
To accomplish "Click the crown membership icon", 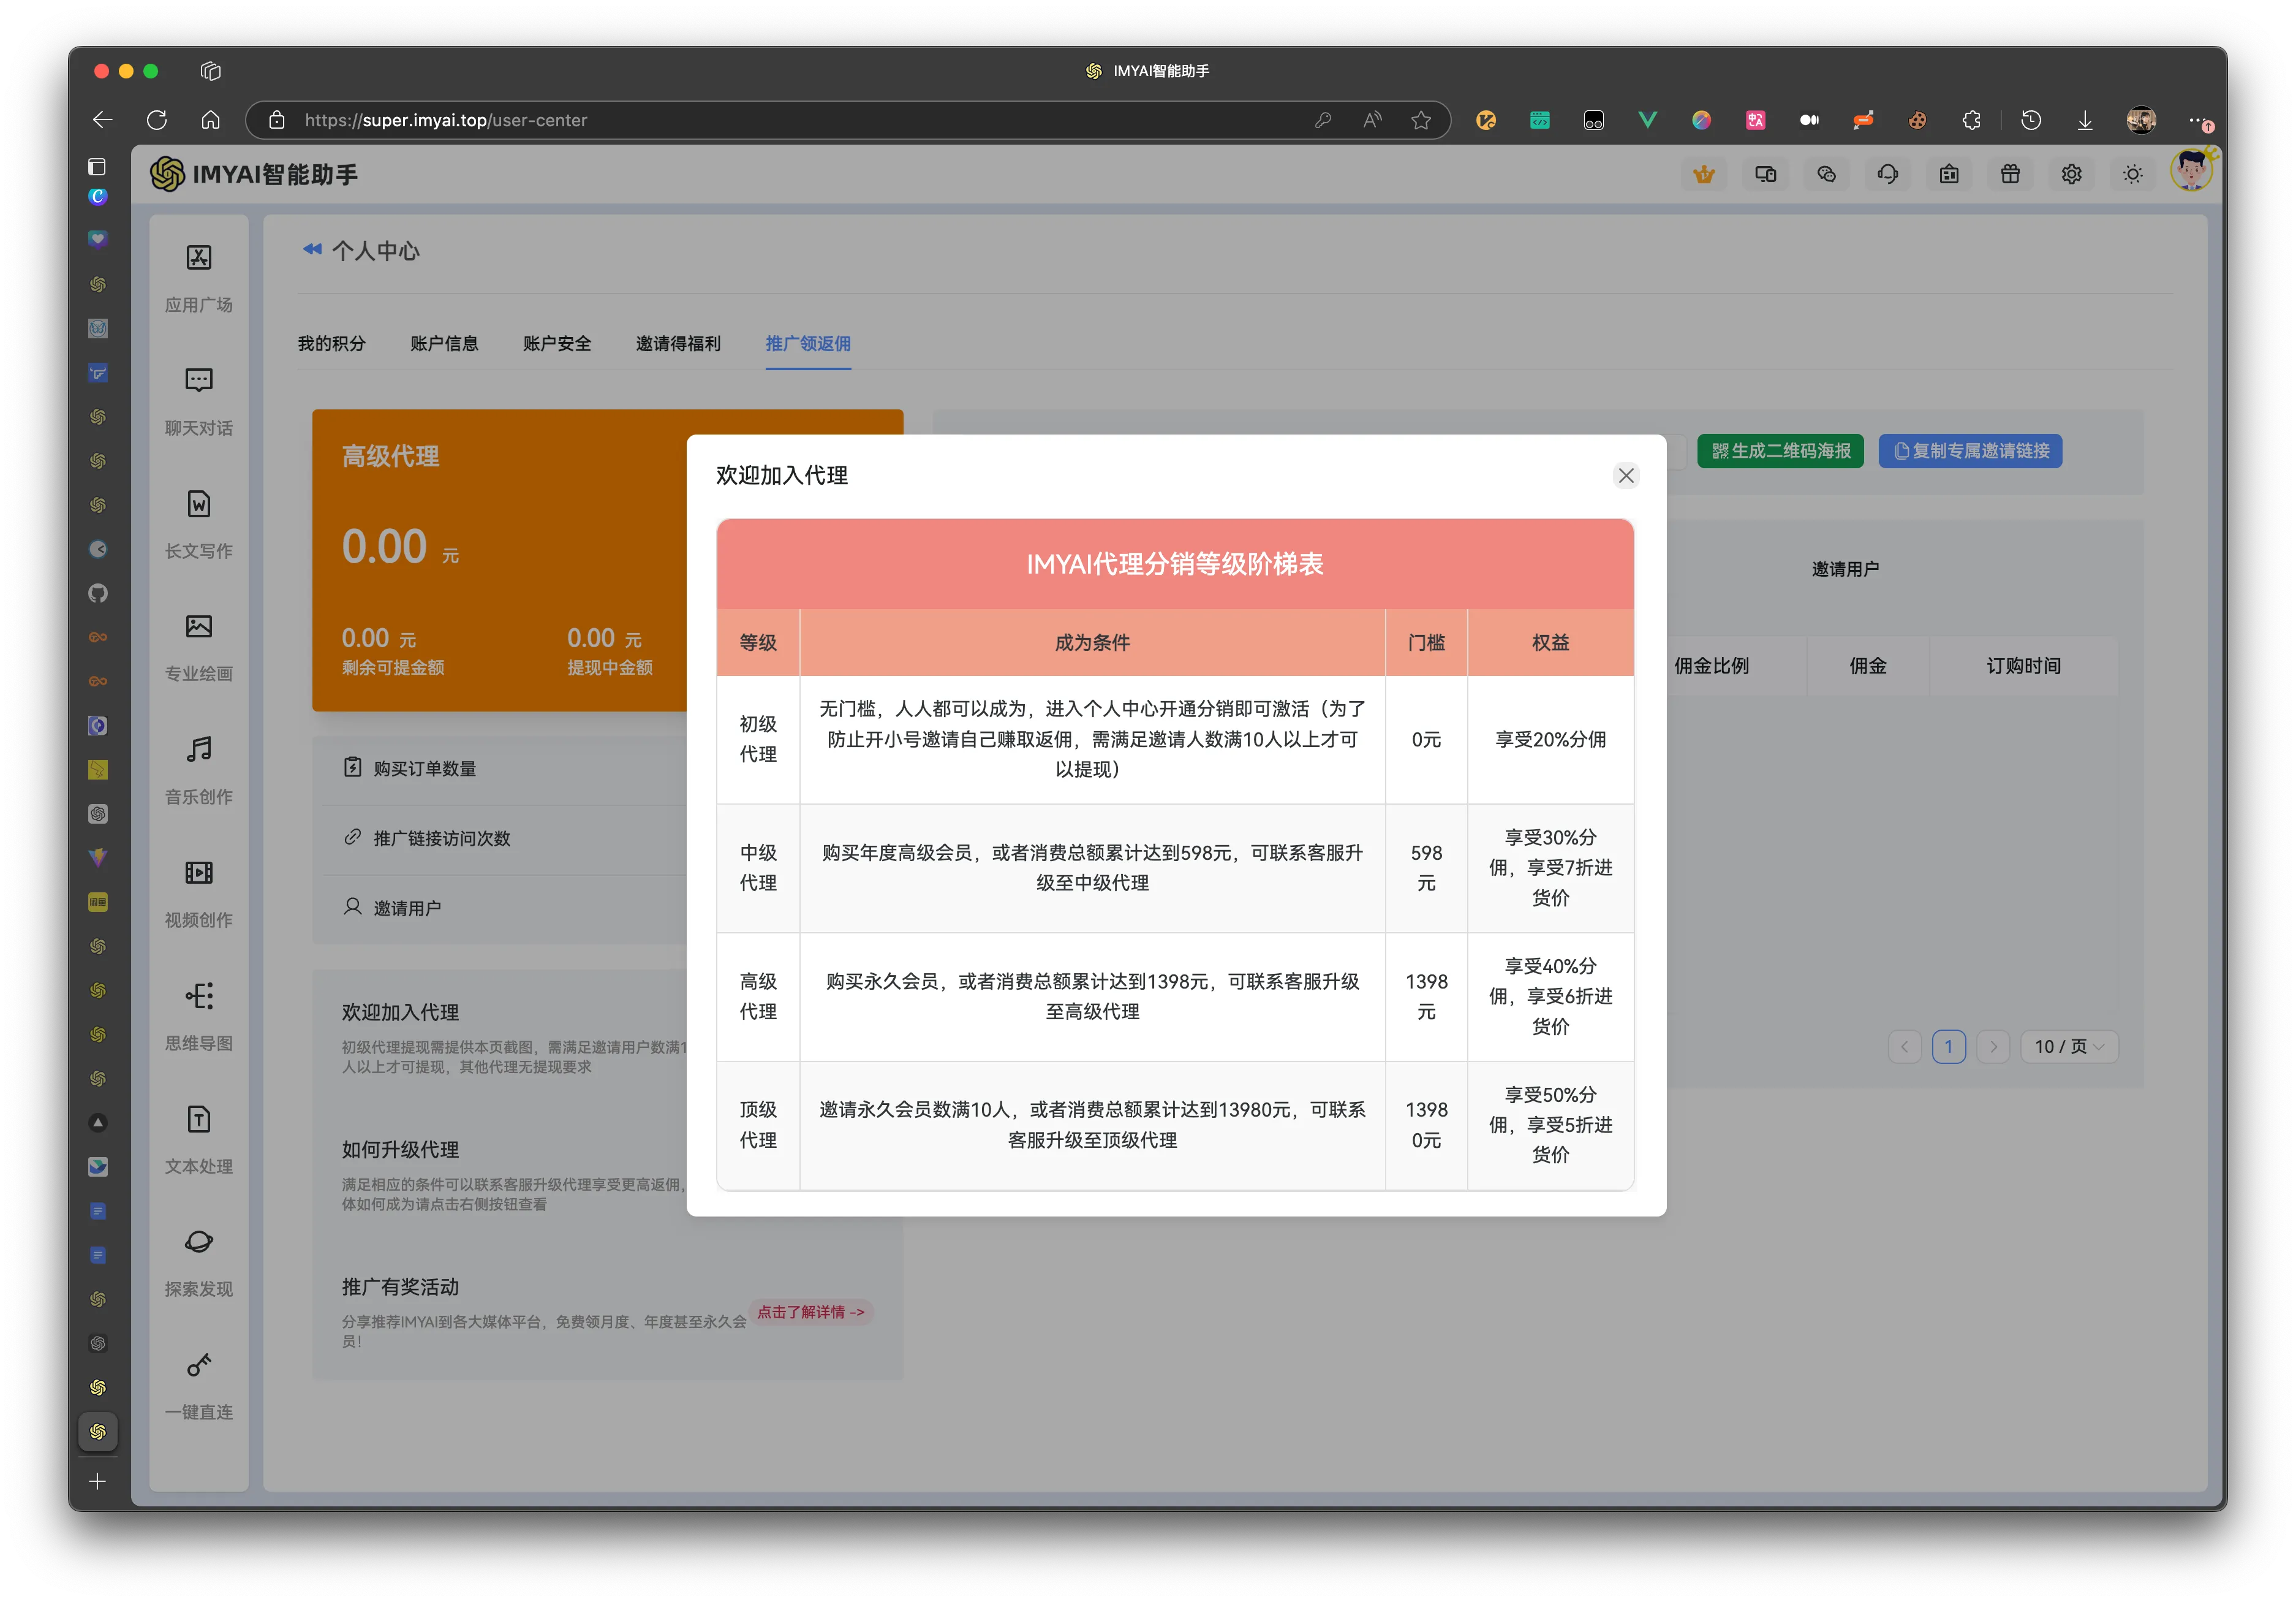I will (x=1704, y=174).
